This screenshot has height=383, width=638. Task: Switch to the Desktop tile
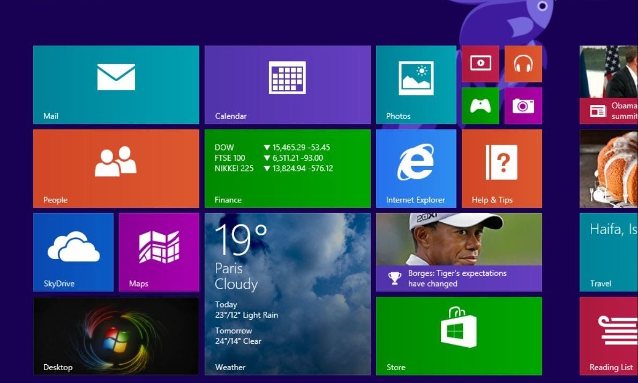(x=116, y=336)
